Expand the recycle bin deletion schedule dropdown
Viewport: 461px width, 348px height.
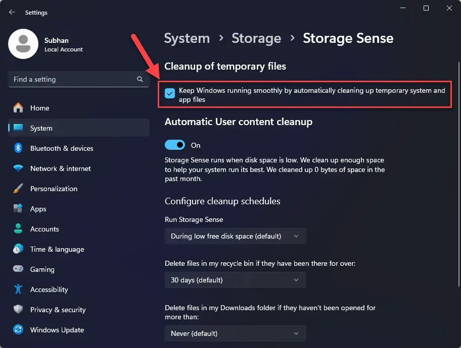(x=235, y=280)
